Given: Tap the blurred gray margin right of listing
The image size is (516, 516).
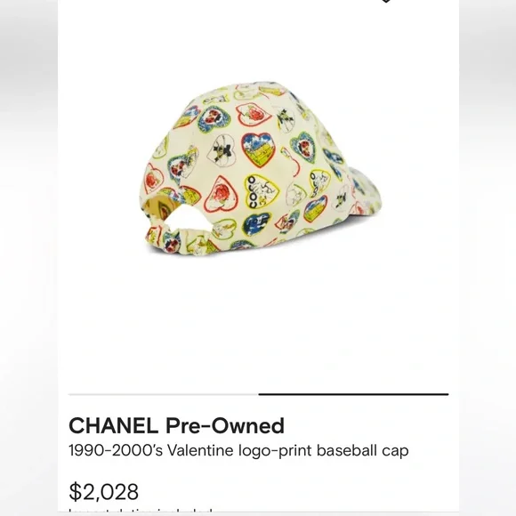Looking at the screenshot, I should 488,258.
